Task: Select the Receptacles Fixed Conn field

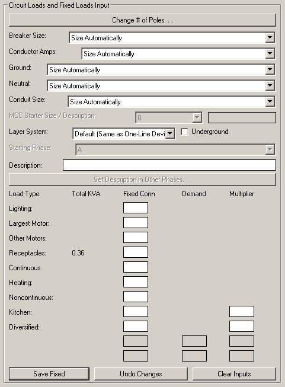Action: pos(136,252)
